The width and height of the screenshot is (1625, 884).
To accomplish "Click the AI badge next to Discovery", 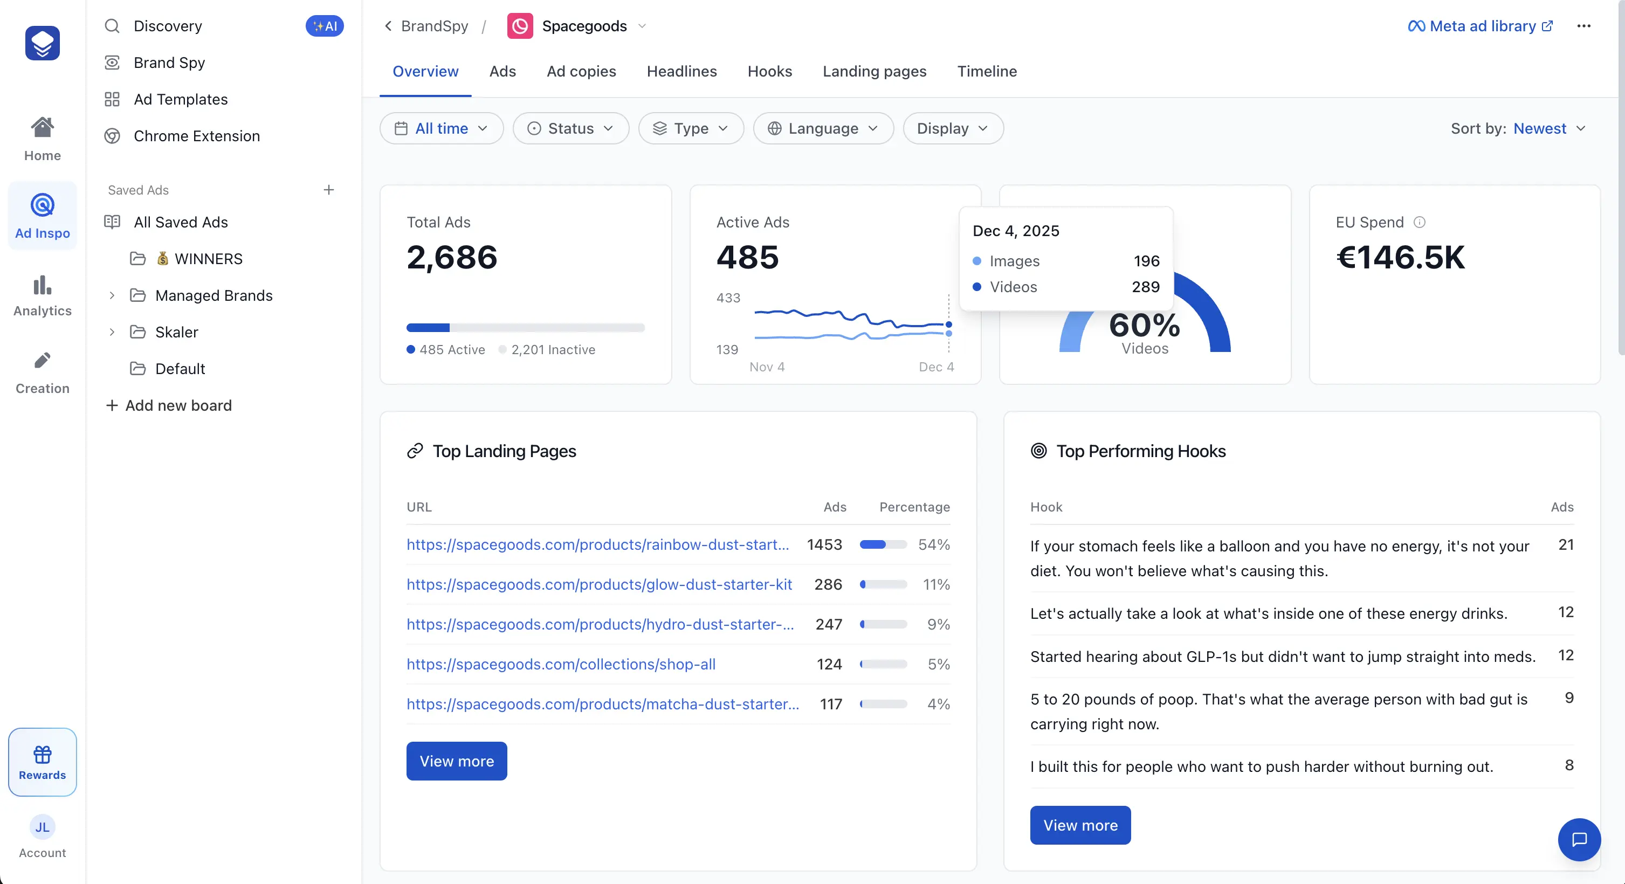I will coord(325,26).
